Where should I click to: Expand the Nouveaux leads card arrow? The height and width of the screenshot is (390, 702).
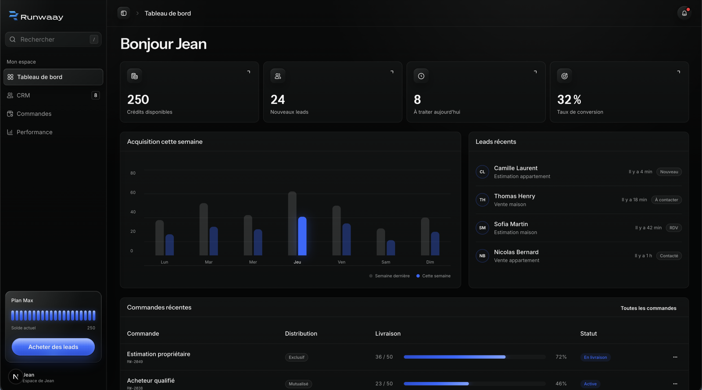[x=392, y=72]
